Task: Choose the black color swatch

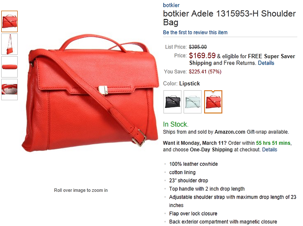Action: pyautogui.click(x=173, y=102)
